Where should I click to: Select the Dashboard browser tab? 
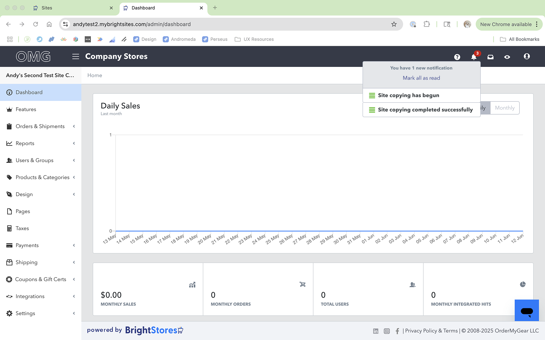click(x=163, y=8)
